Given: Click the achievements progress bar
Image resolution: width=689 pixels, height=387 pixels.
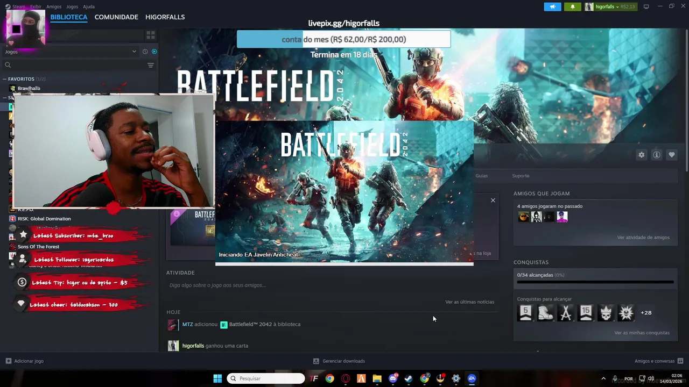Looking at the screenshot, I should pyautogui.click(x=595, y=282).
